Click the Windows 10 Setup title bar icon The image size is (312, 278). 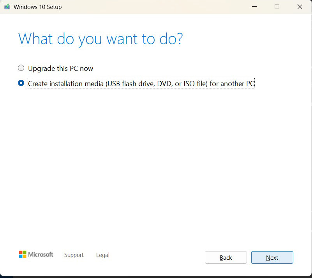[x=7, y=7]
